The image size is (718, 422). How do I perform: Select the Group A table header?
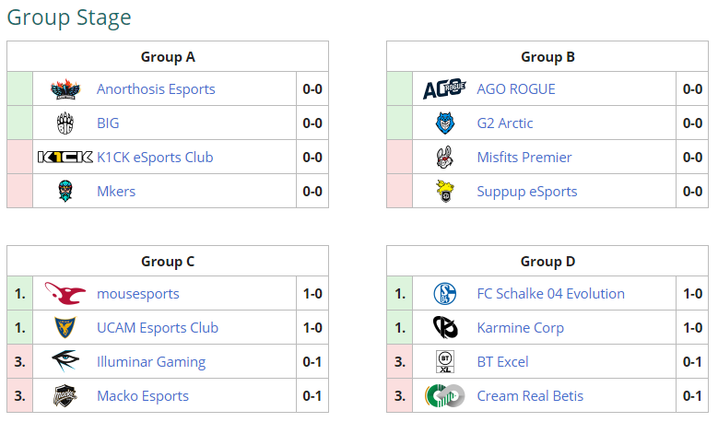(168, 57)
